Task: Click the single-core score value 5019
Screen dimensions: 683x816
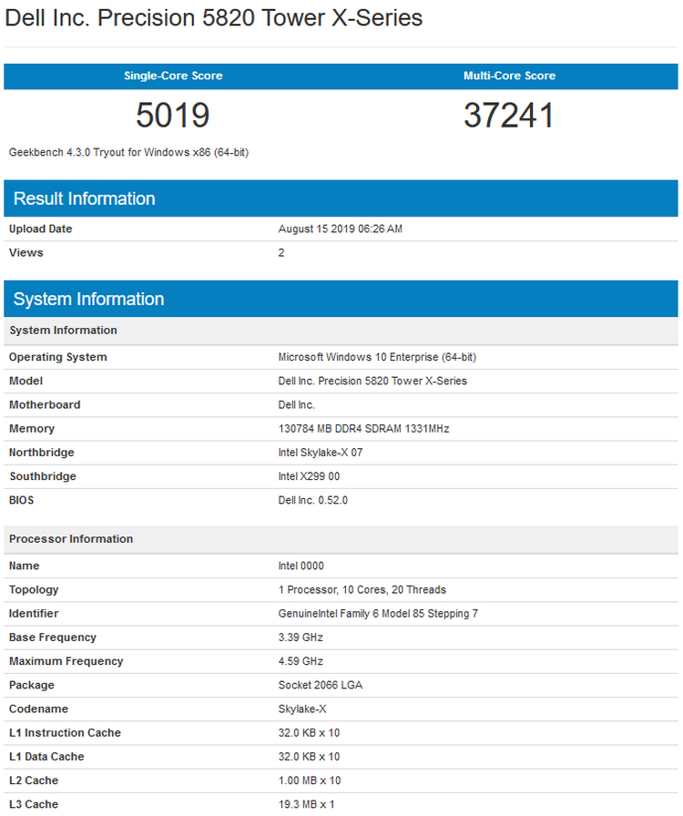Action: coord(173,115)
